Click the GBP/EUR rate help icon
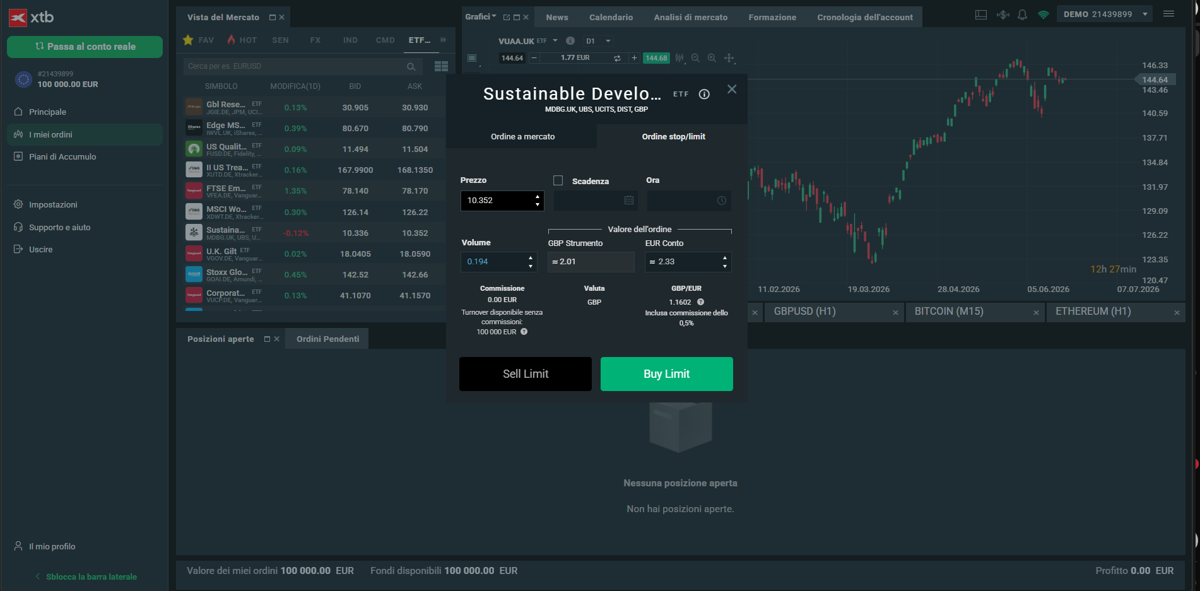1200x591 pixels. click(x=700, y=302)
